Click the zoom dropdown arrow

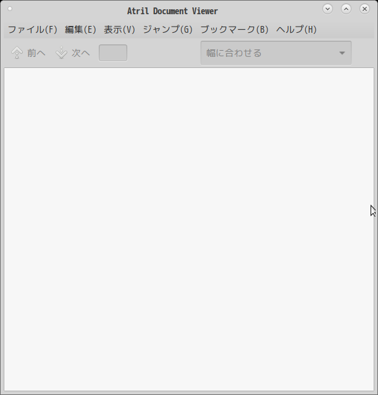click(342, 53)
